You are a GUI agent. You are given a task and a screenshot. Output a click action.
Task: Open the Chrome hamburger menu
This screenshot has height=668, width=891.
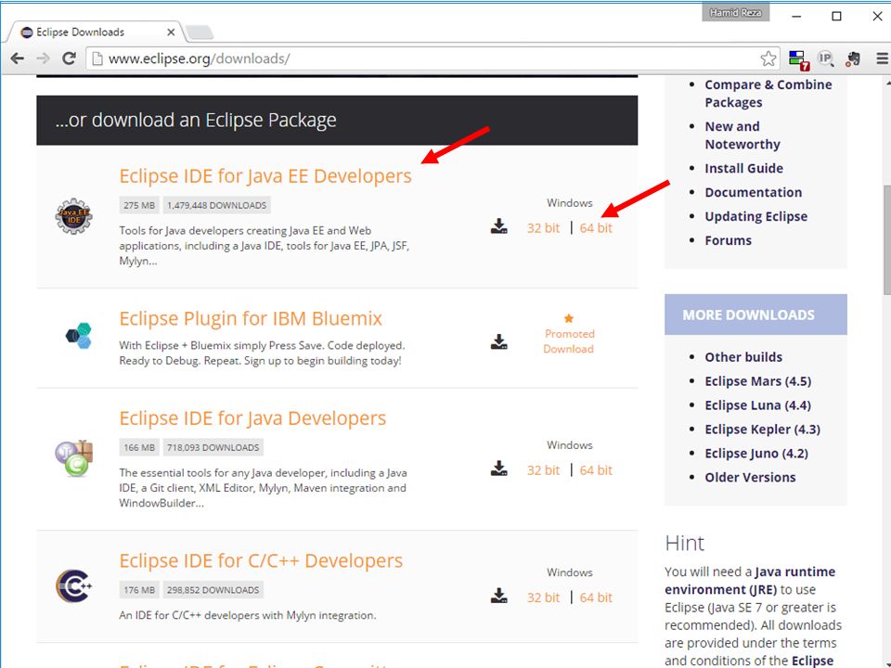tap(883, 58)
